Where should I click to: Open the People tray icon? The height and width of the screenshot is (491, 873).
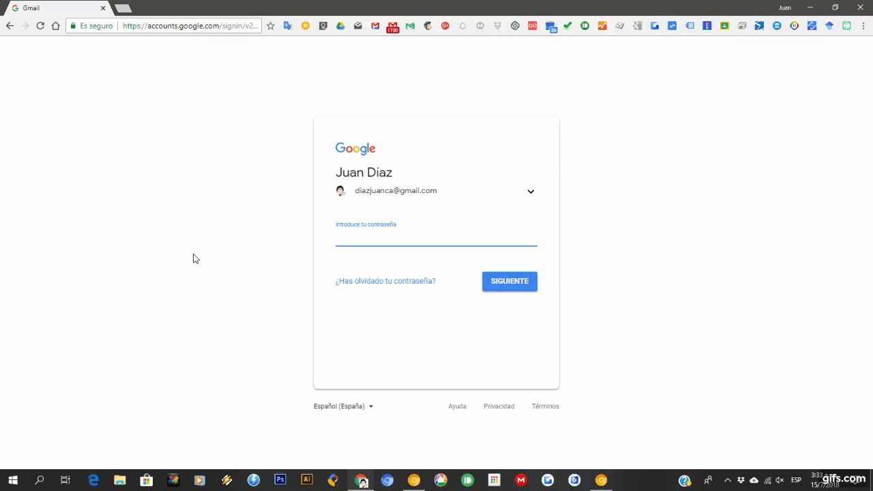[708, 480]
